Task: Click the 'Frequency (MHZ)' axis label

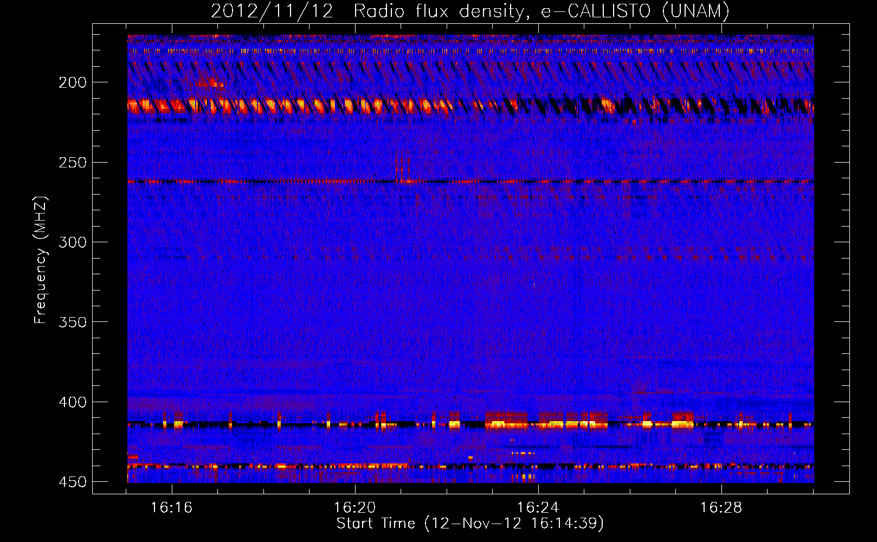Action: pyautogui.click(x=41, y=260)
